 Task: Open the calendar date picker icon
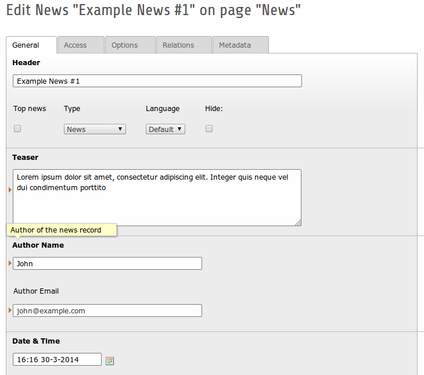click(110, 361)
